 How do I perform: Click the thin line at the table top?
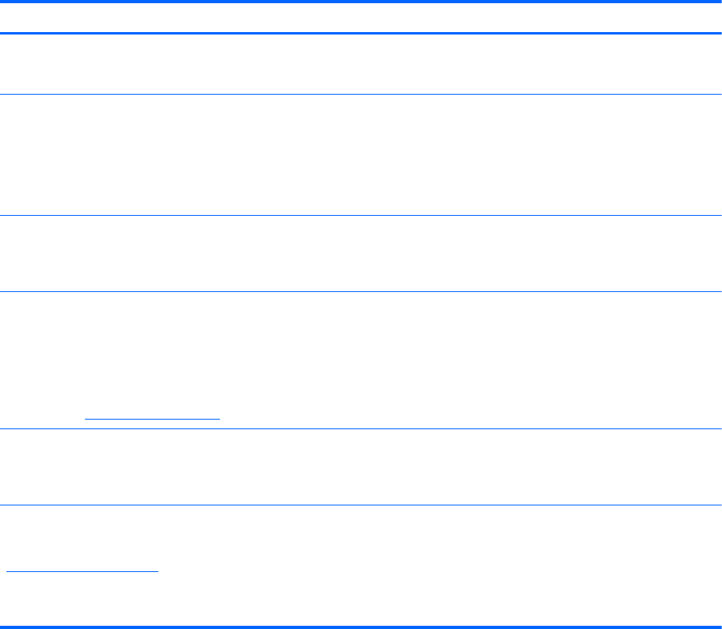(x=361, y=2)
